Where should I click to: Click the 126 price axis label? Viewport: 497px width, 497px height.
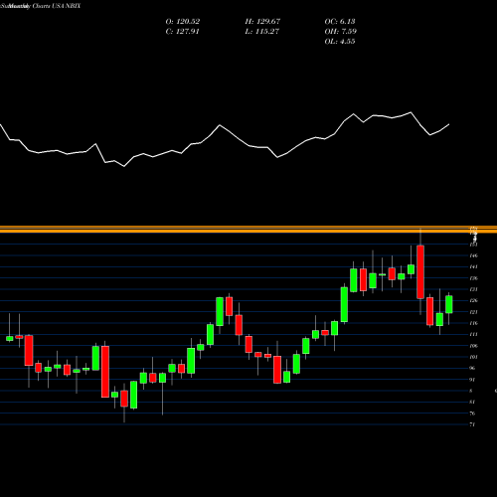click(473, 301)
